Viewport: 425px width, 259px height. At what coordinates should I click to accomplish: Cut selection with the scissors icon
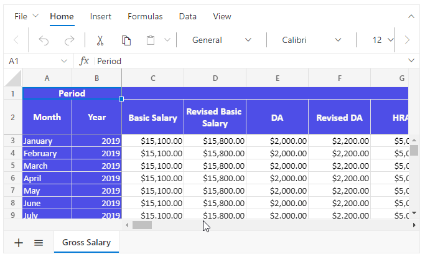(100, 40)
